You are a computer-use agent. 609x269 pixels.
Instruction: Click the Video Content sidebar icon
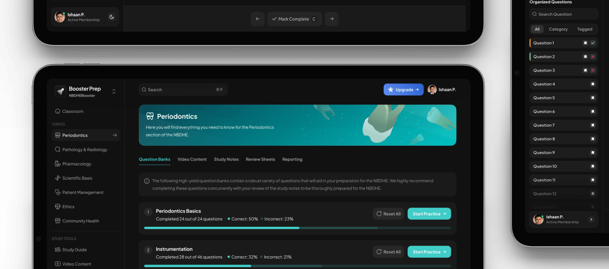coord(58,264)
